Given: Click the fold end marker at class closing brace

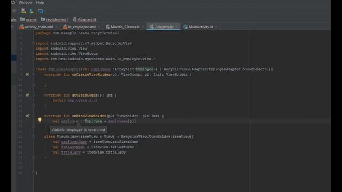Looking at the screenshot, I should click(34, 173).
